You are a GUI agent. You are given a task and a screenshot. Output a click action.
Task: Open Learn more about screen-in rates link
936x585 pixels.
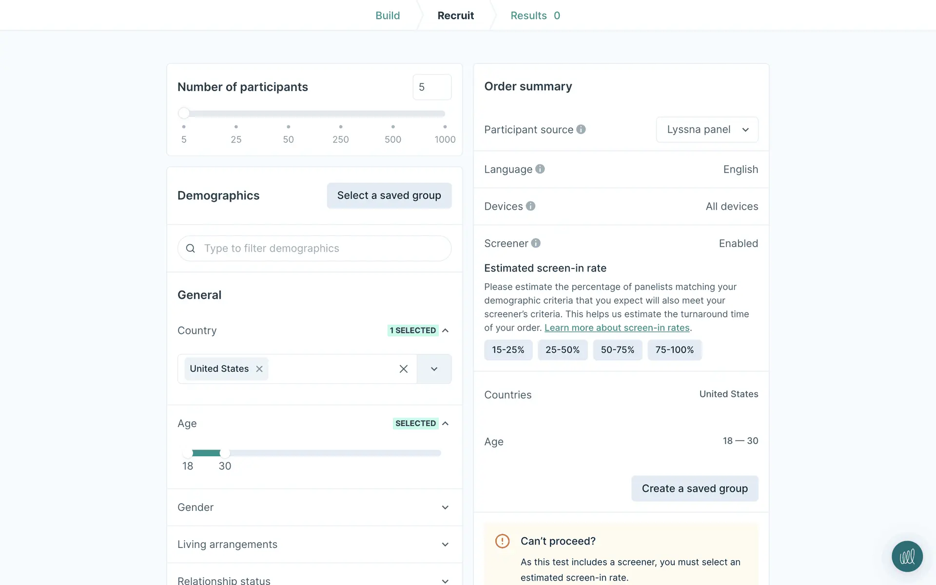617,328
